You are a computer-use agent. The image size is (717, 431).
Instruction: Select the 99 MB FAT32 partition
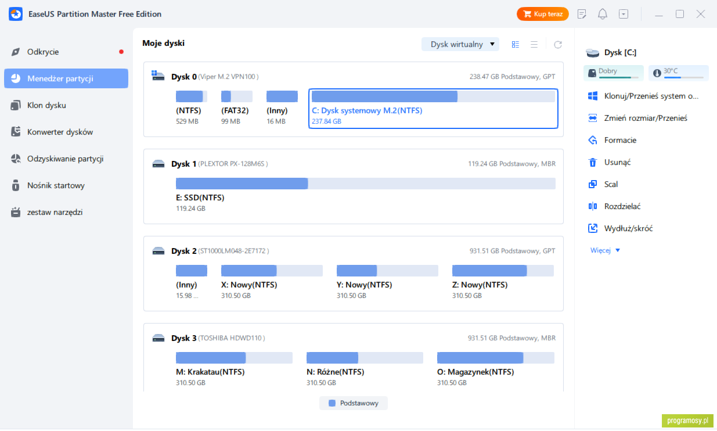point(237,108)
